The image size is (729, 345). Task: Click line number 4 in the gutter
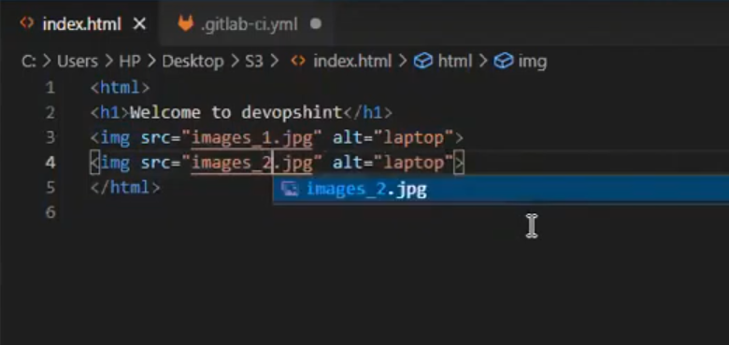coord(50,163)
